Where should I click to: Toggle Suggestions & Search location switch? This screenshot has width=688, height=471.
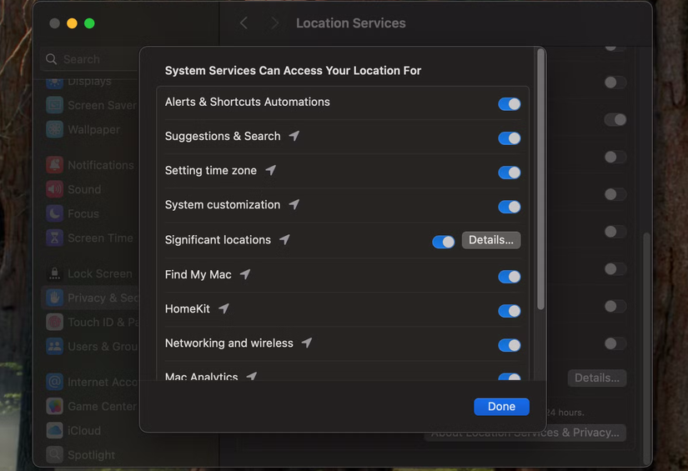[509, 138]
